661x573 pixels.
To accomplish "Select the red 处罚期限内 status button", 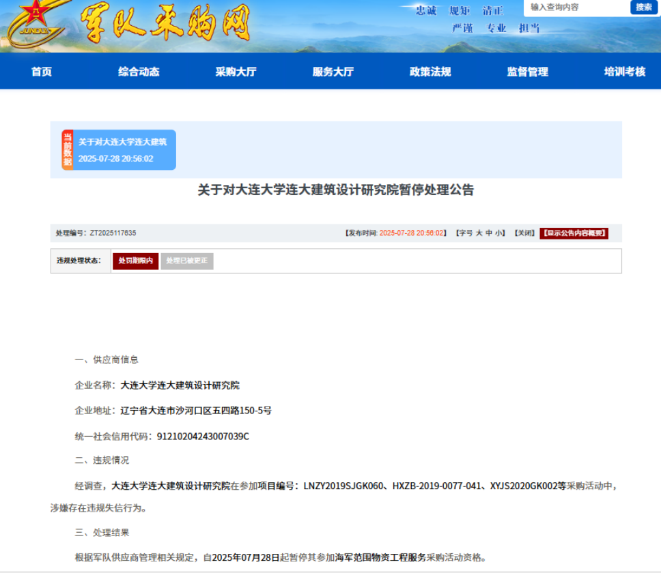I will [x=136, y=261].
